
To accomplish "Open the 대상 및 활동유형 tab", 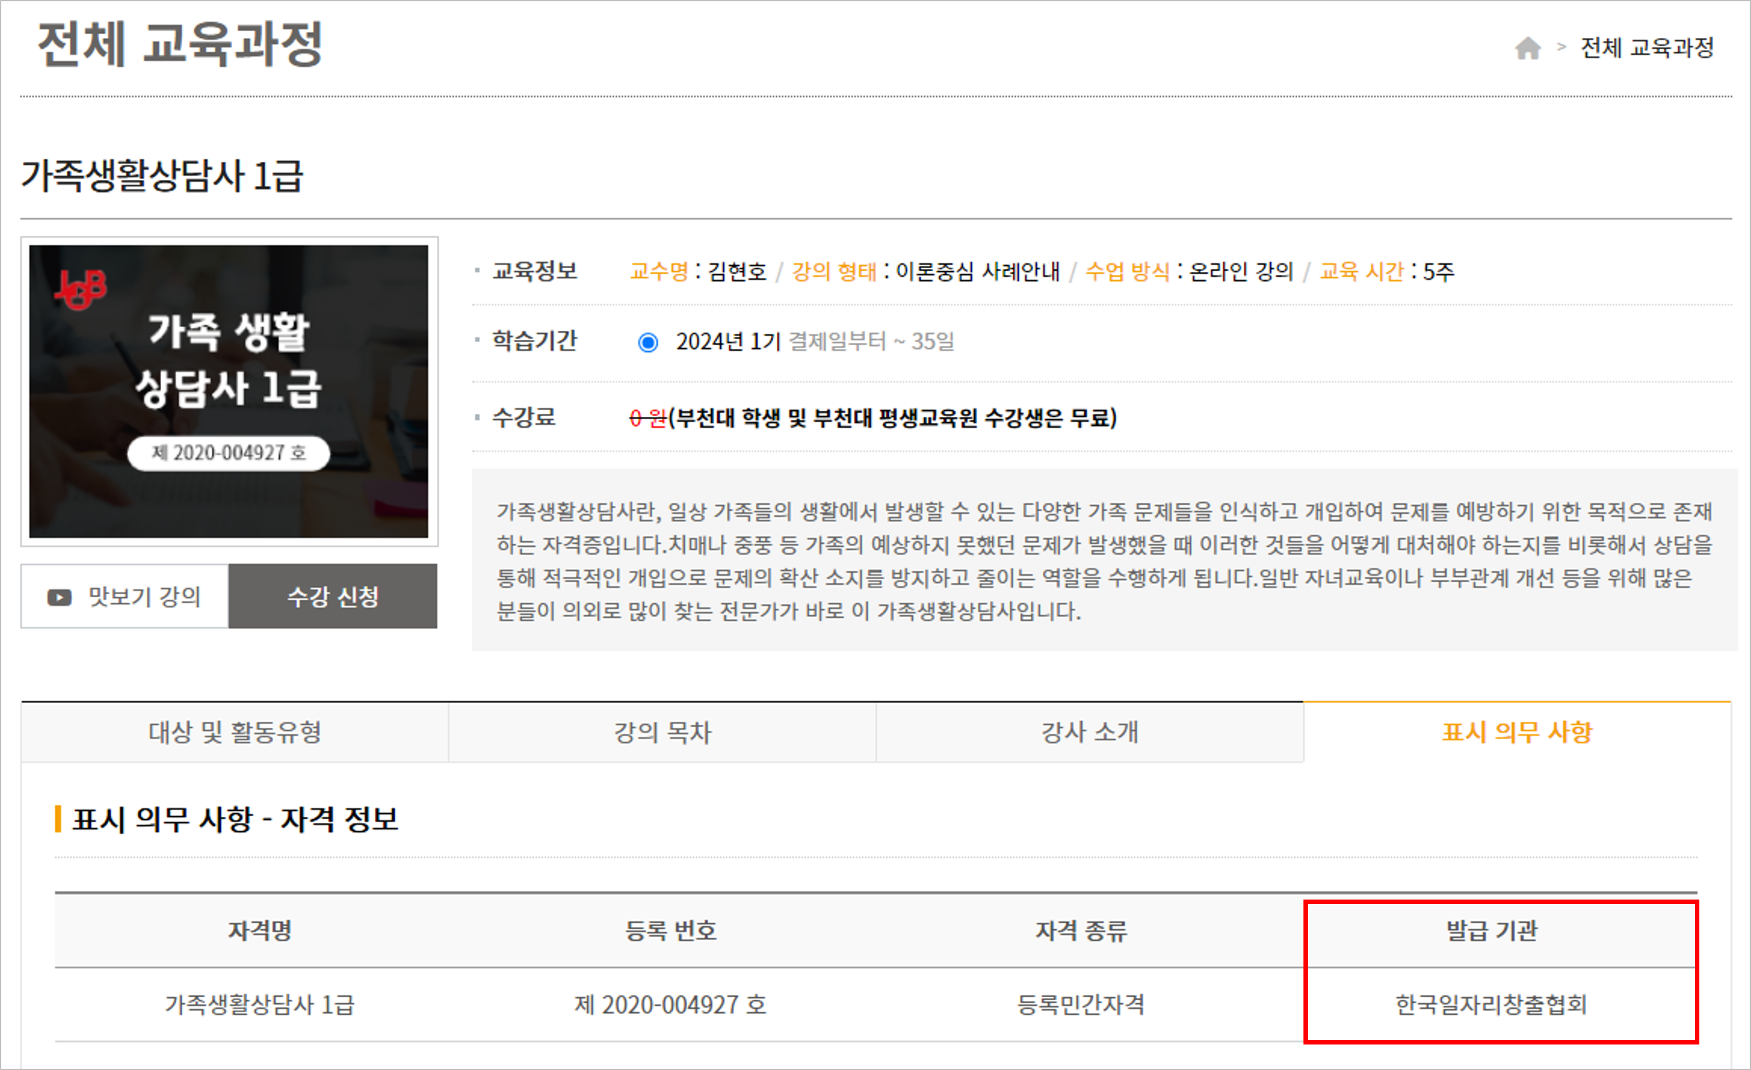I will click(x=235, y=732).
